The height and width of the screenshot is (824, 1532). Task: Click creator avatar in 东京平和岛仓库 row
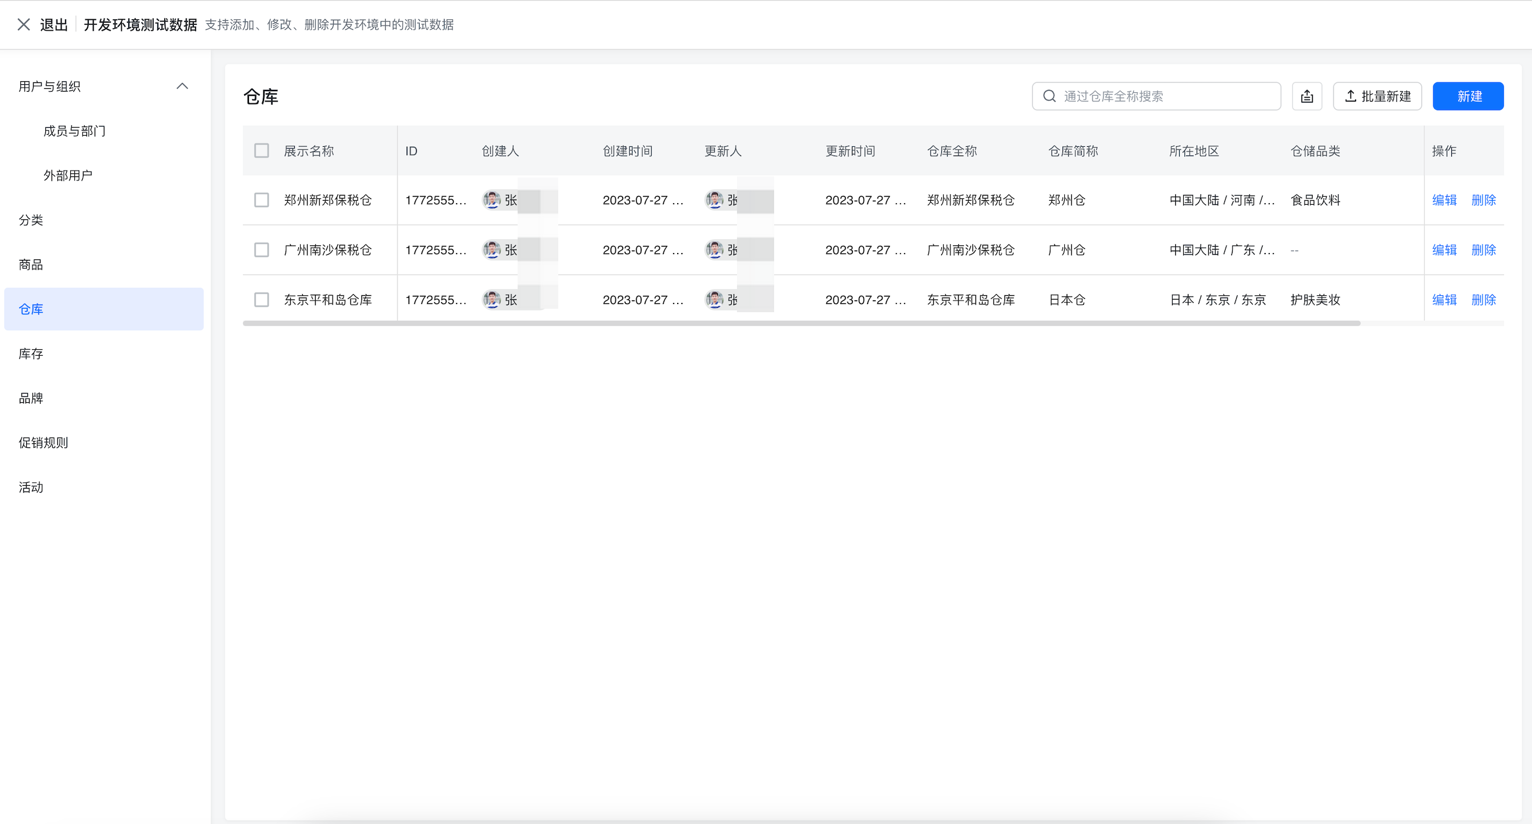pyautogui.click(x=492, y=299)
